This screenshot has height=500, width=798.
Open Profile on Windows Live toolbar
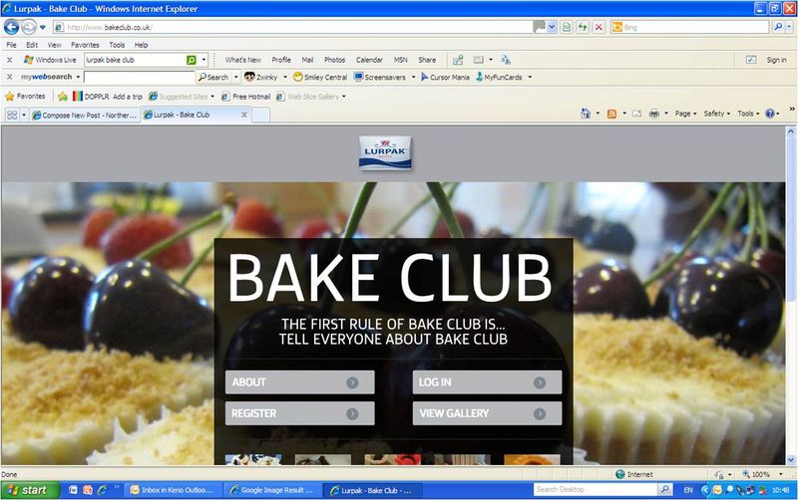coord(281,60)
